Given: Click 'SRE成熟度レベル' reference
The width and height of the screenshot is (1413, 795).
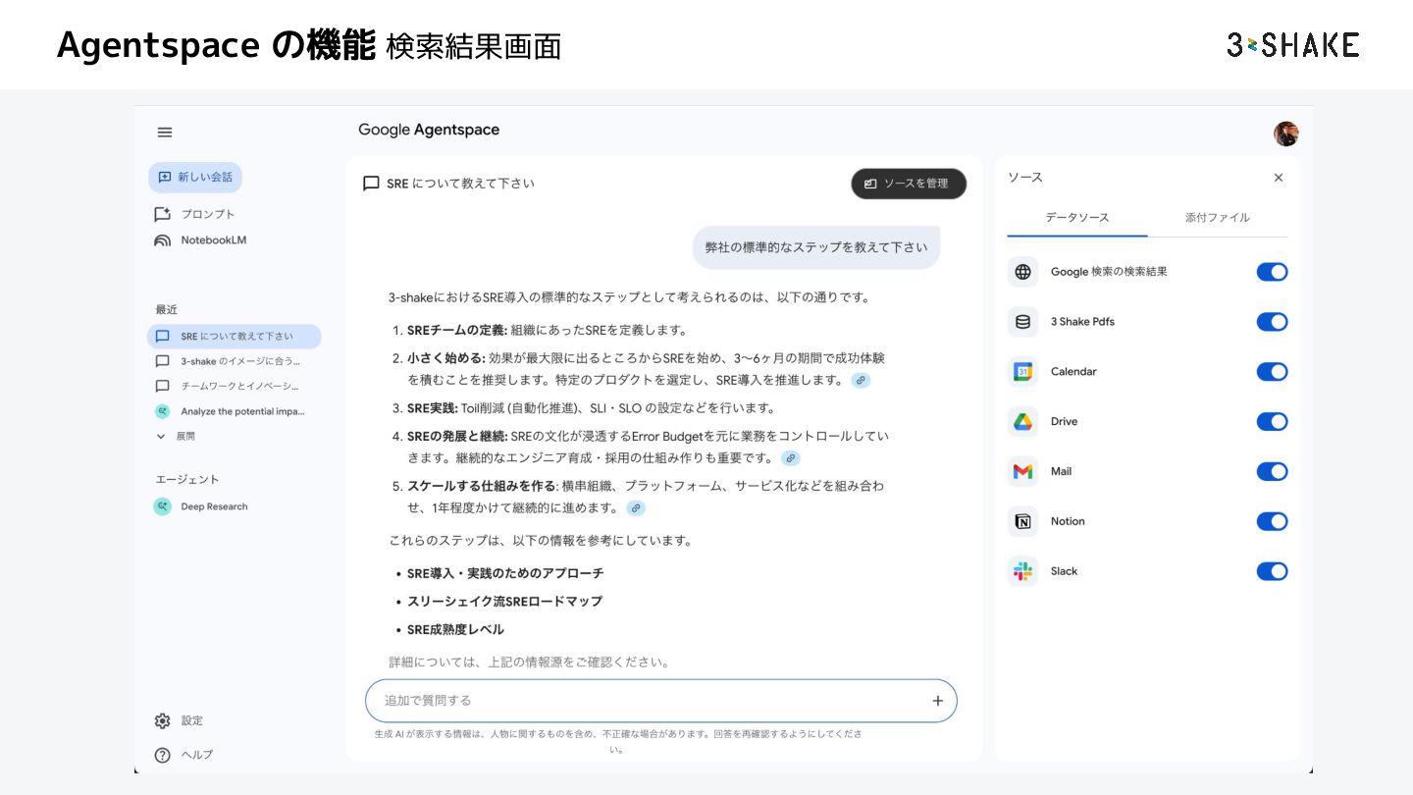Looking at the screenshot, I should [x=455, y=630].
